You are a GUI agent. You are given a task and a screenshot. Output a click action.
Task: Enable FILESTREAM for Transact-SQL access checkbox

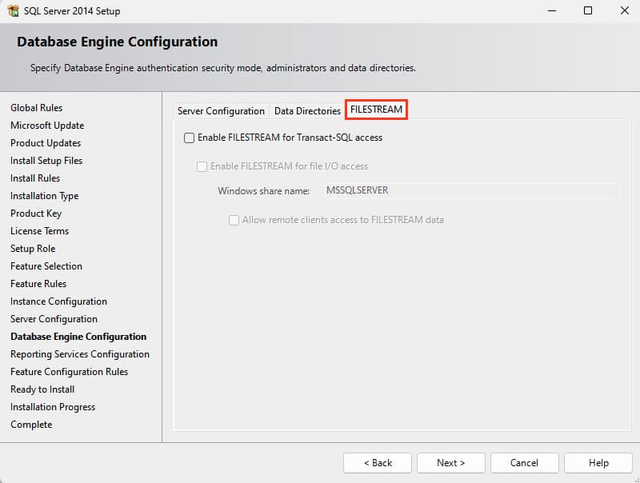pos(190,138)
